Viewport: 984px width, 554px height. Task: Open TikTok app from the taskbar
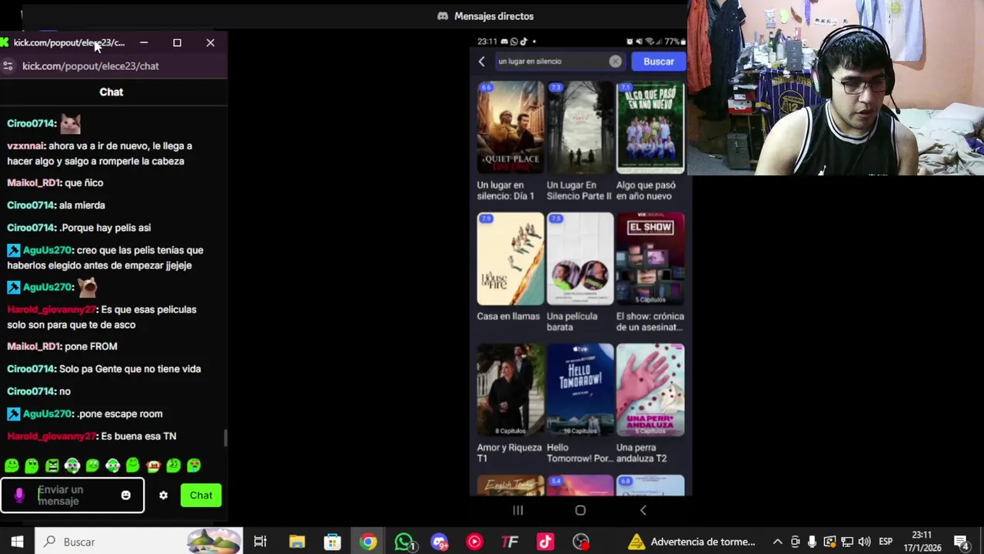point(545,542)
